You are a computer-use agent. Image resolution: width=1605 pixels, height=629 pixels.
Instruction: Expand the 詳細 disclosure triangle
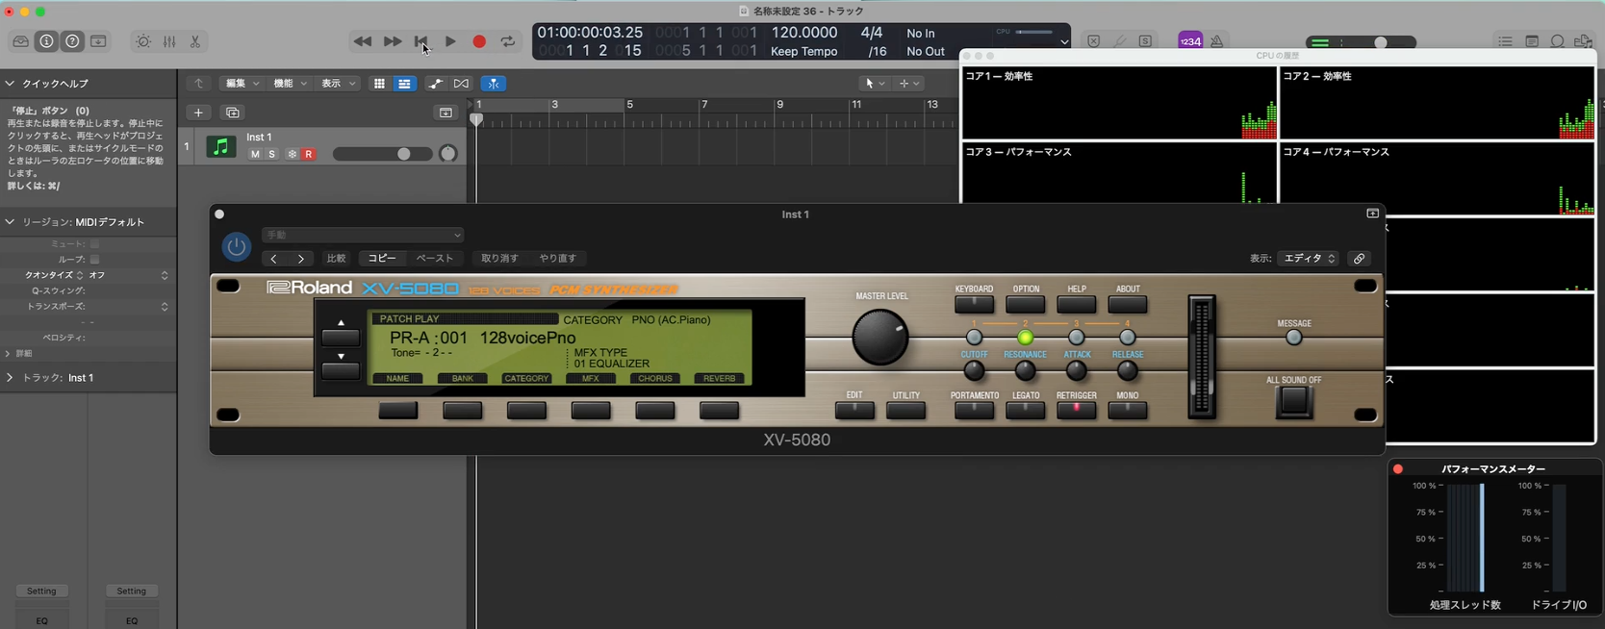8,354
